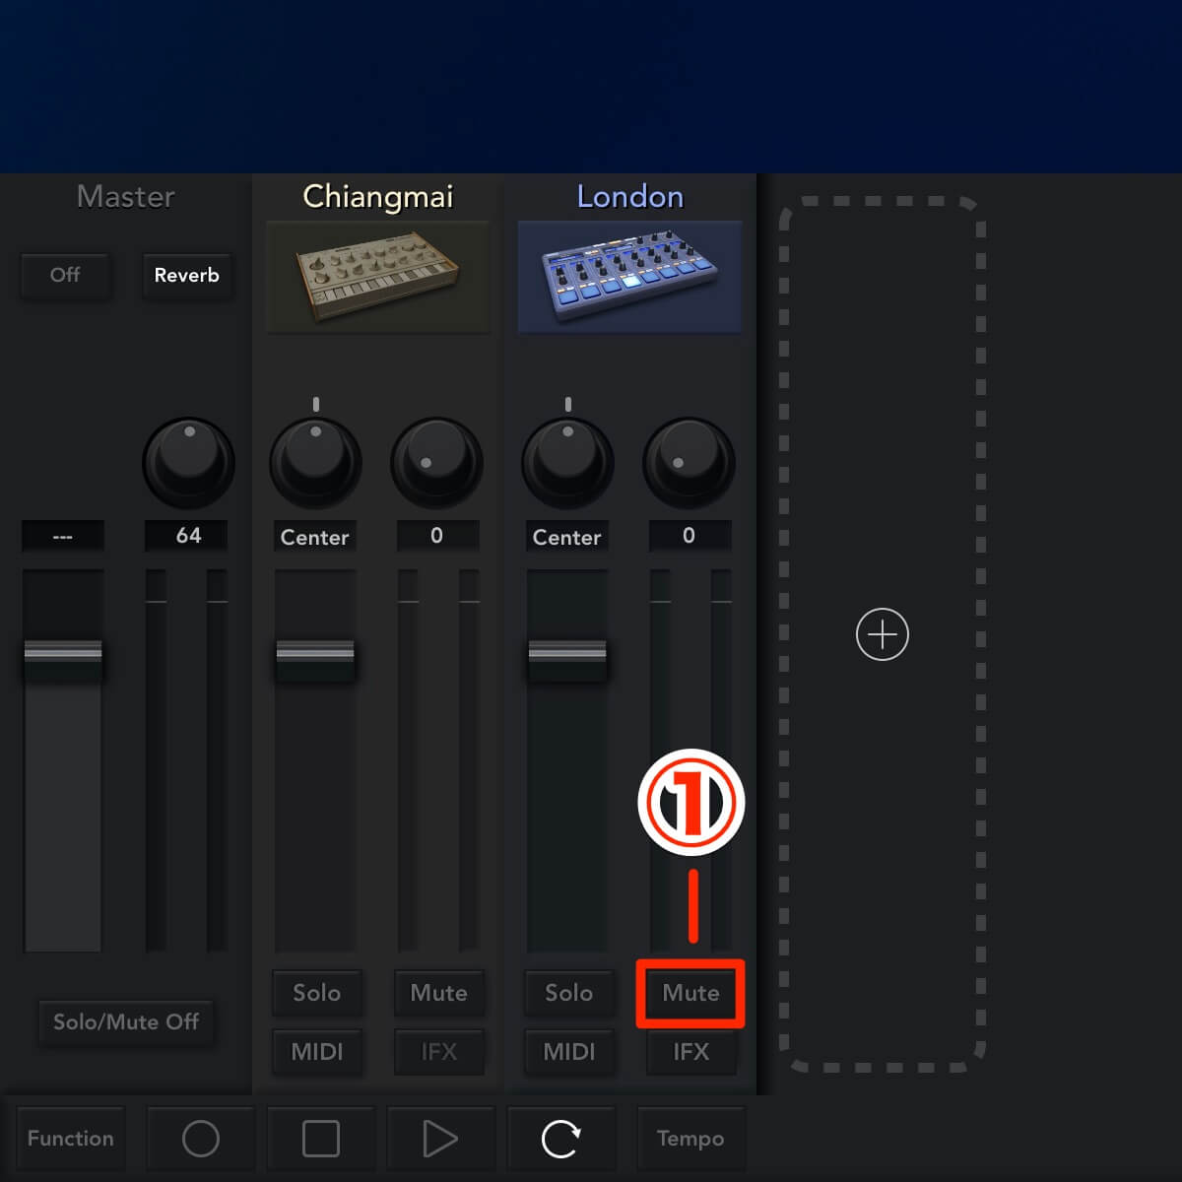The image size is (1182, 1182).
Task: Select the Chiangmai track name
Action: [x=378, y=197]
